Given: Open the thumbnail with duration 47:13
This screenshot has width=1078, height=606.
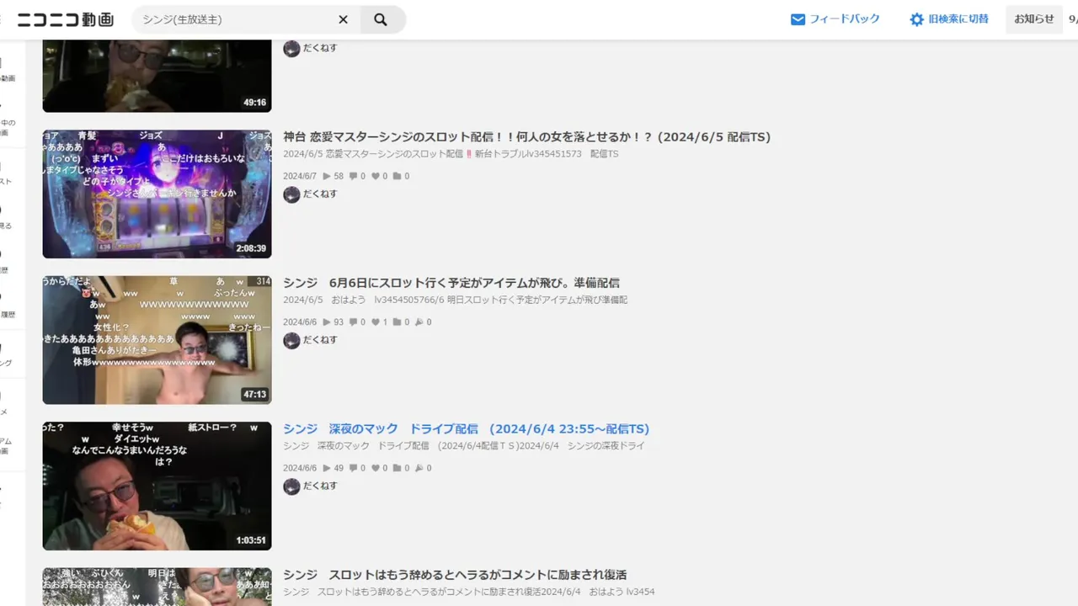Looking at the screenshot, I should (x=157, y=340).
